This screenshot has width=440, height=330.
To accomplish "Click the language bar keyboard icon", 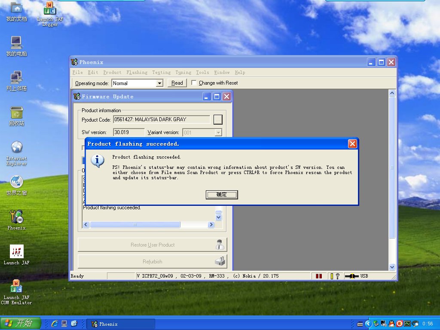I will tap(360, 324).
